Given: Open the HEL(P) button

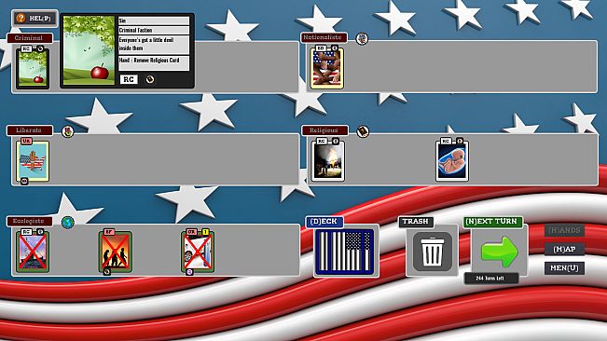Looking at the screenshot, I should (x=34, y=19).
